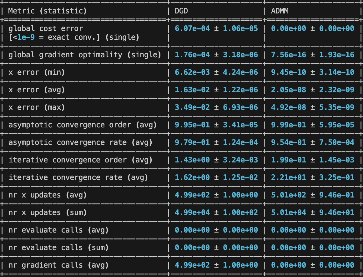This screenshot has height=277, width=363.
Task: Click DGD value 9.95e-01 ± 3.41e-05
Action: pyautogui.click(x=216, y=125)
